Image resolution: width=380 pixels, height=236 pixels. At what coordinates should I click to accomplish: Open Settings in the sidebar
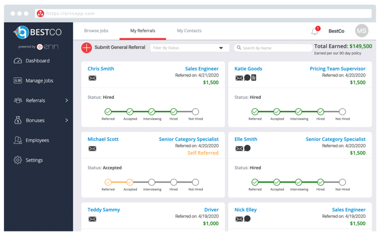point(34,160)
